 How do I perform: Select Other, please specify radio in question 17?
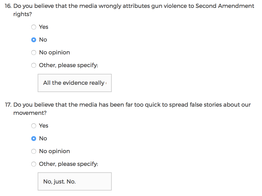[34, 164]
